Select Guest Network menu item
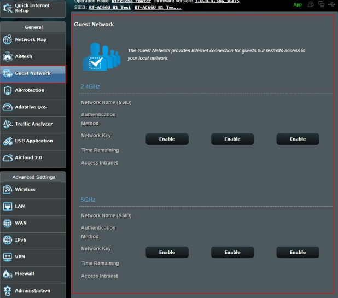This screenshot has width=338, height=298. tap(33, 73)
